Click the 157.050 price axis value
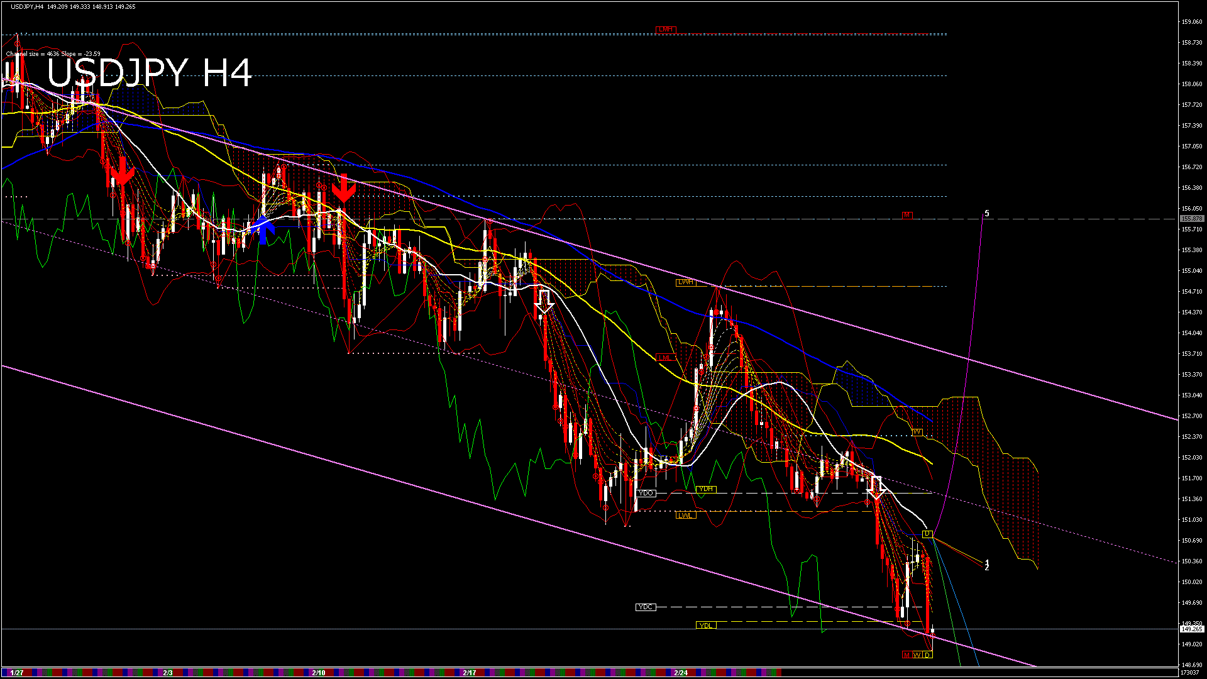The height and width of the screenshot is (679, 1207). [1192, 146]
